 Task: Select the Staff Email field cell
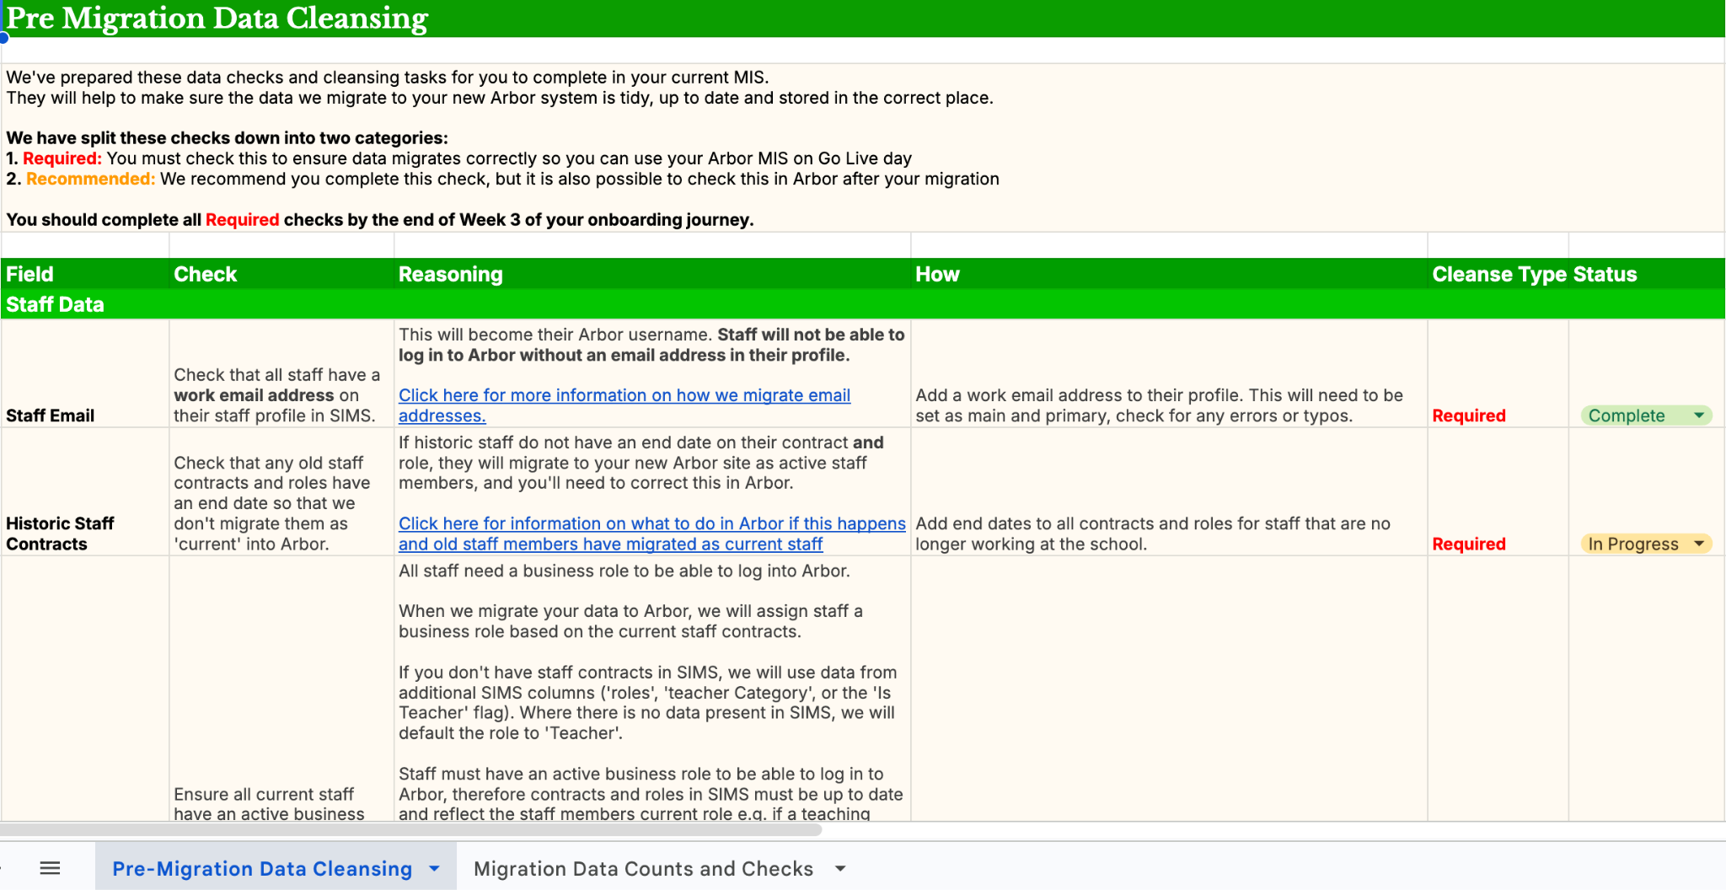pos(84,374)
